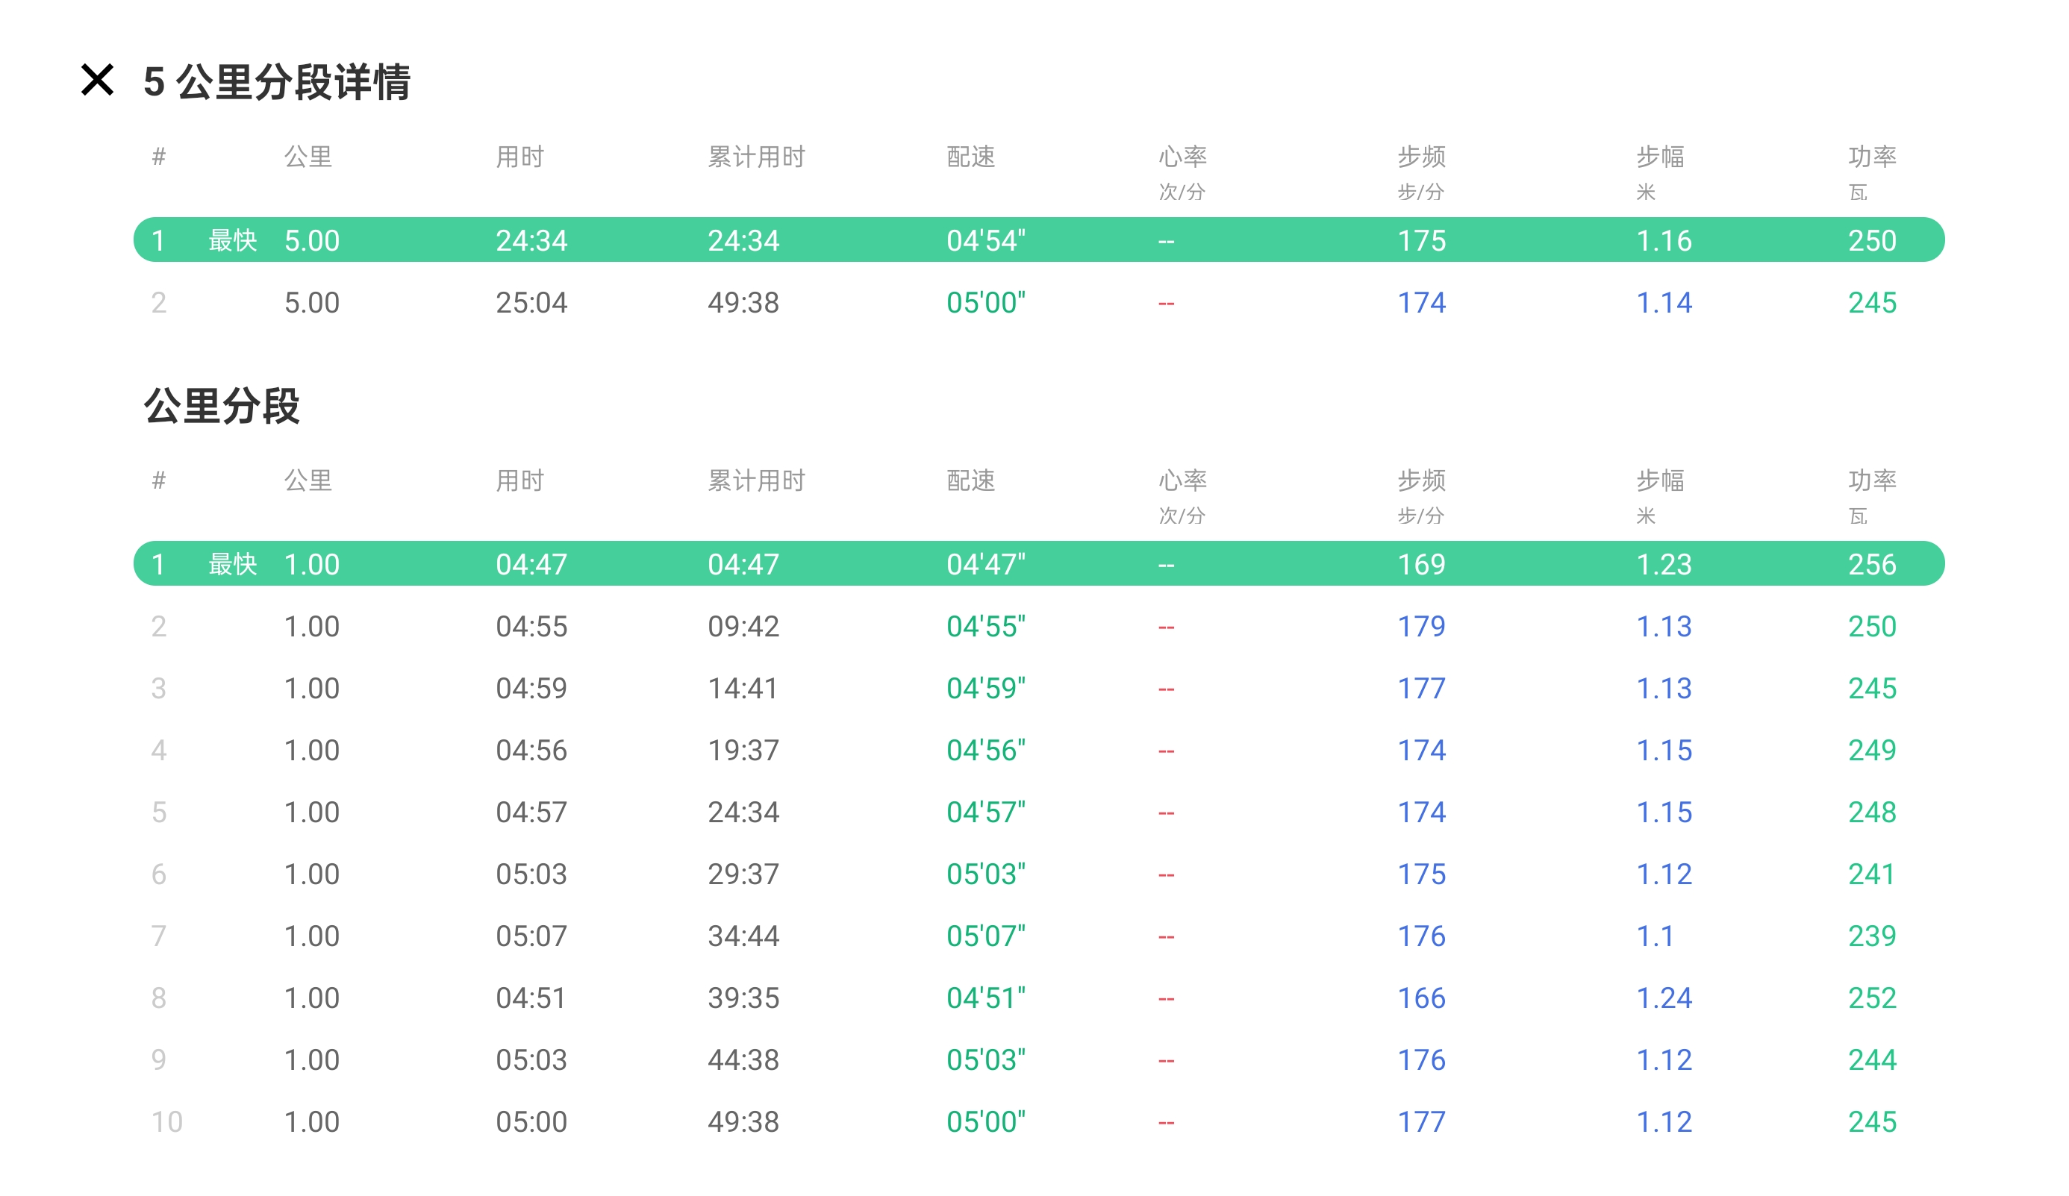The width and height of the screenshot is (2069, 1196).
Task: Click the 功率 header in top table
Action: coord(1871,156)
